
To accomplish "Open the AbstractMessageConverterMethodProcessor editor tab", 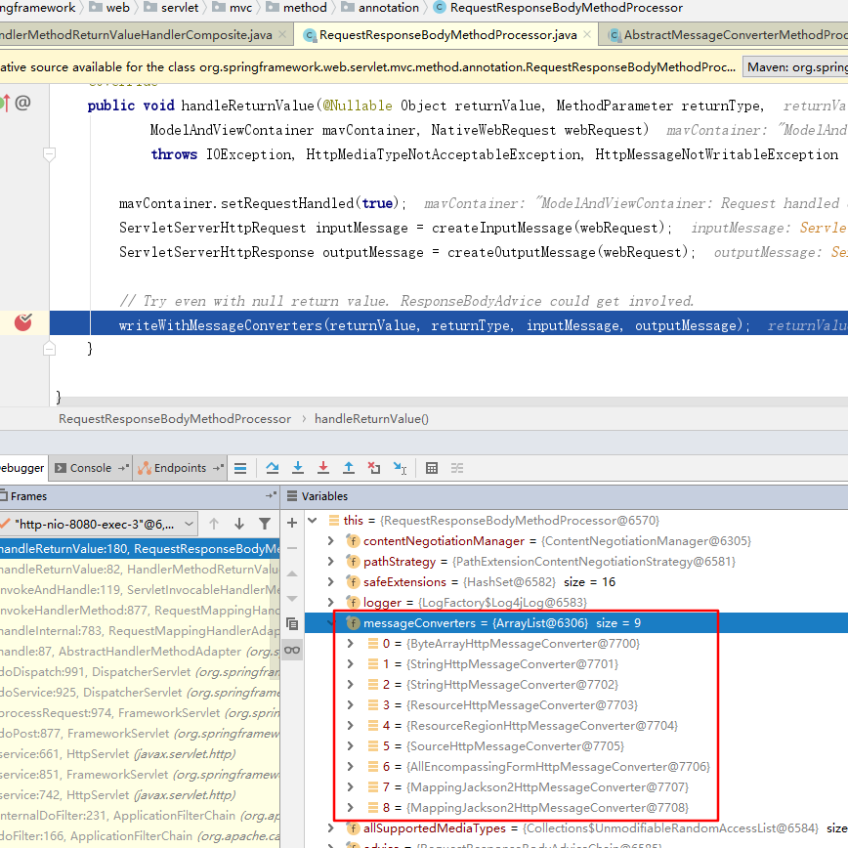I will pos(733,35).
